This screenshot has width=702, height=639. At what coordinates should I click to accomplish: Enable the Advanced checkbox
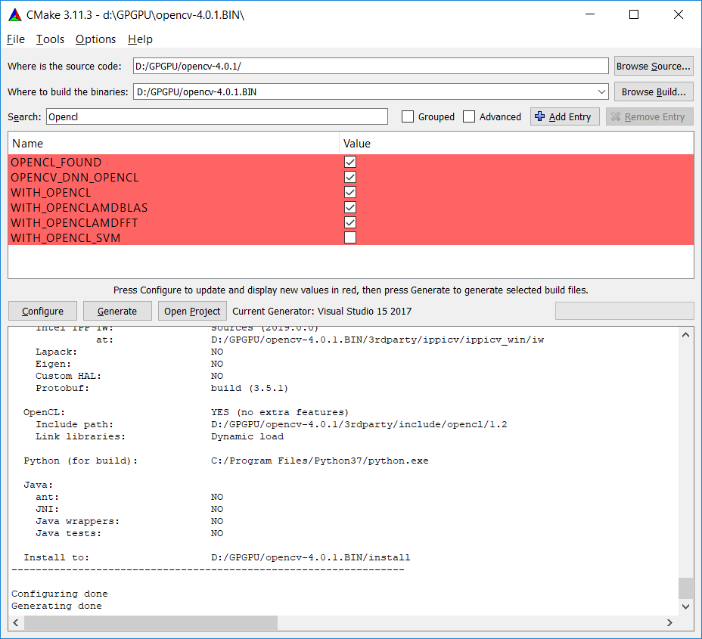[x=469, y=116]
